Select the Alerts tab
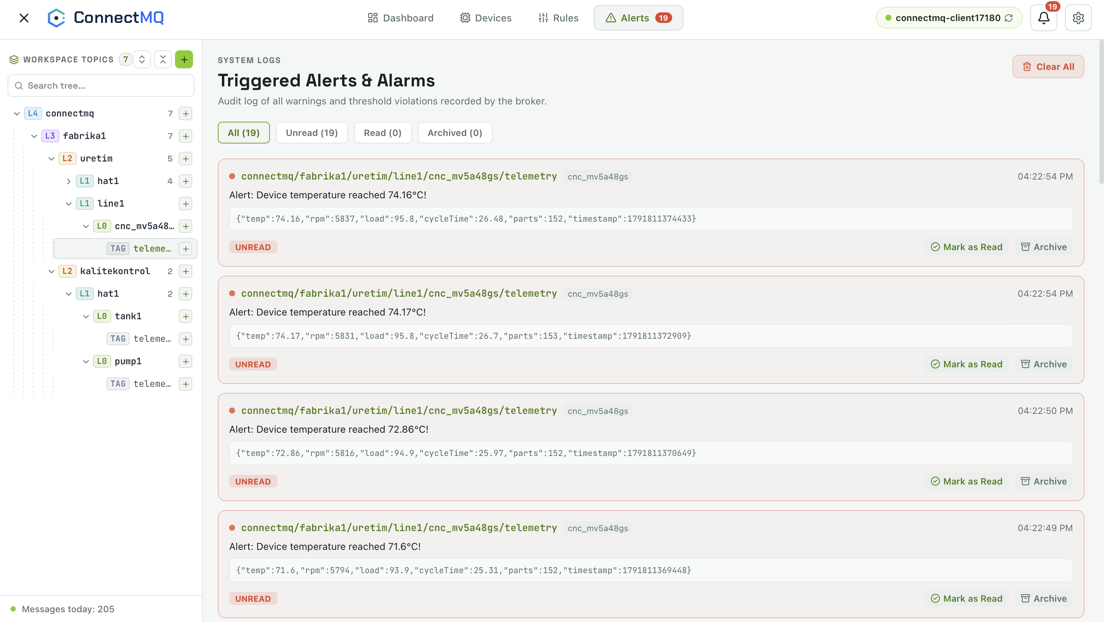1104x622 pixels. [638, 18]
